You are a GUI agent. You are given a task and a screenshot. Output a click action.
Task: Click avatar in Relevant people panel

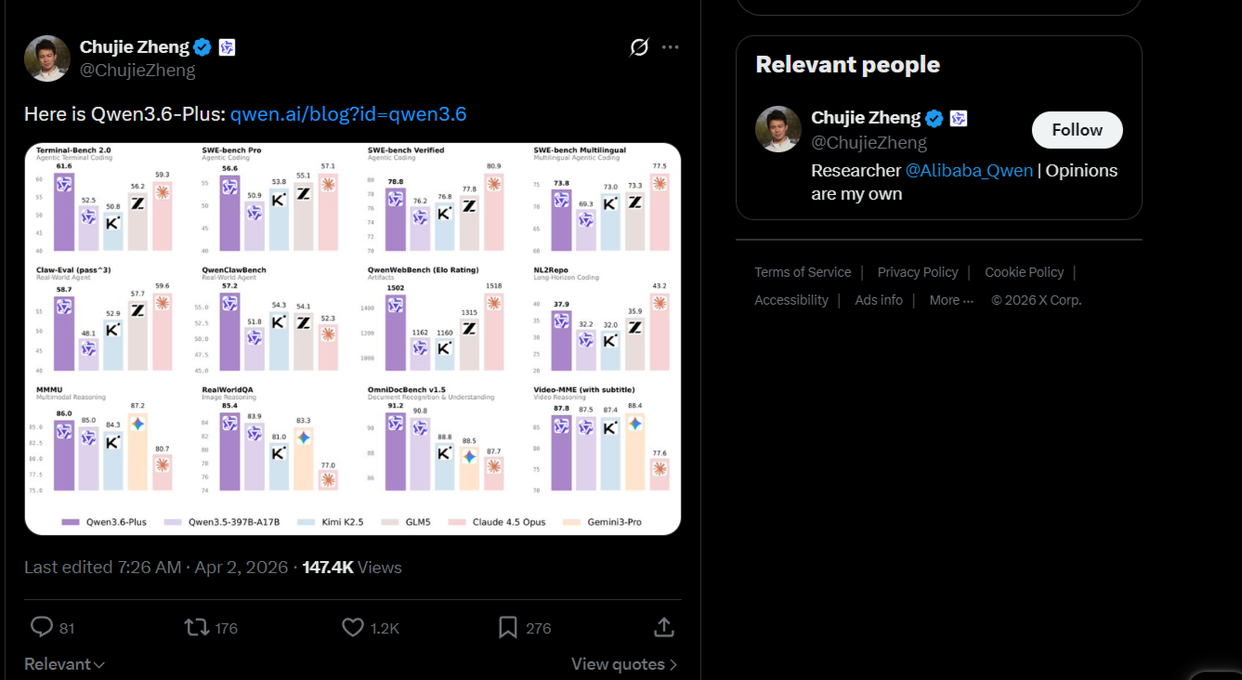click(778, 129)
